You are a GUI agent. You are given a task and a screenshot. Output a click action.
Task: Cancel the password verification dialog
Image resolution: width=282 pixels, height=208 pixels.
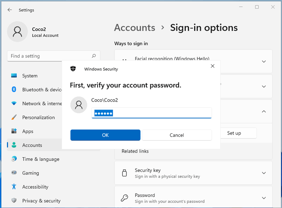pos(177,135)
